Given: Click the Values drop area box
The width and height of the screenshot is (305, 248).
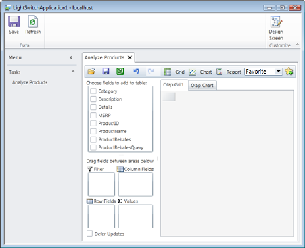Looking at the screenshot, I should pyautogui.click(x=135, y=216).
